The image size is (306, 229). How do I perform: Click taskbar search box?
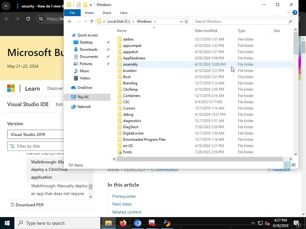point(57,223)
